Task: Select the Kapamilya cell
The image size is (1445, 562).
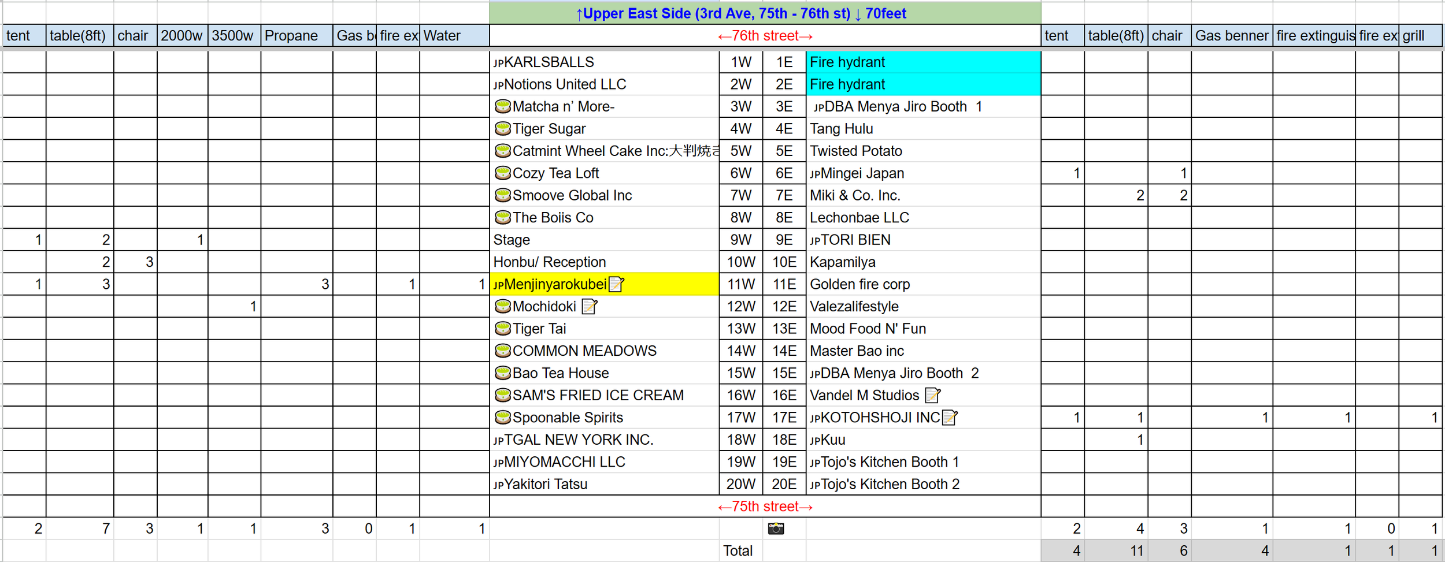Action: coord(923,262)
